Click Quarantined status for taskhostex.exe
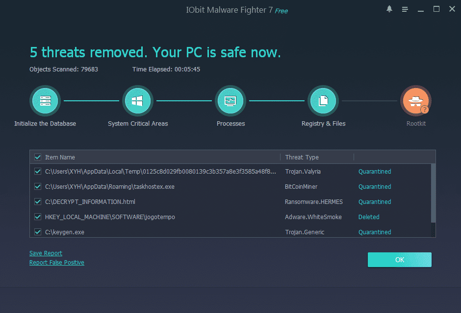The height and width of the screenshot is (313, 461). [x=375, y=187]
